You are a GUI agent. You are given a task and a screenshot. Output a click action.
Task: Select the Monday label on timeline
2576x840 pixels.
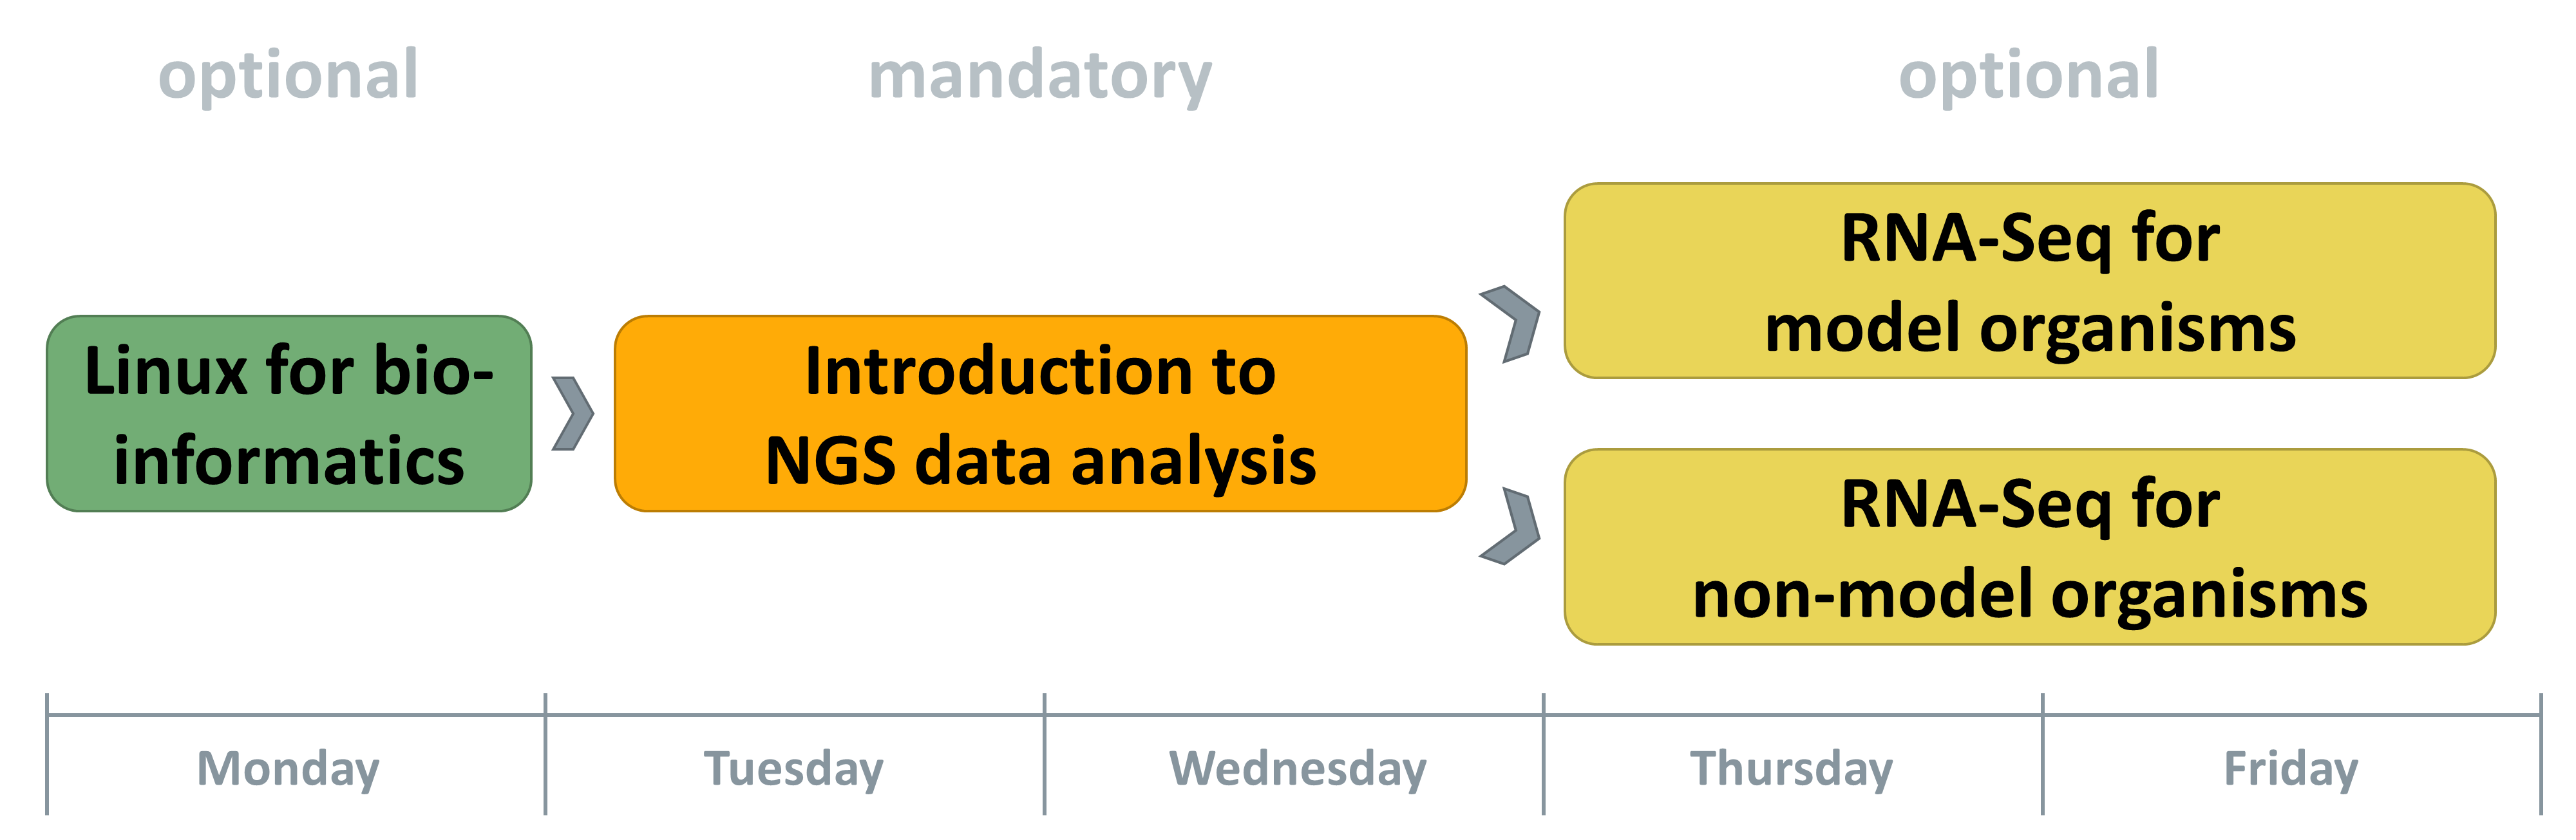288,770
